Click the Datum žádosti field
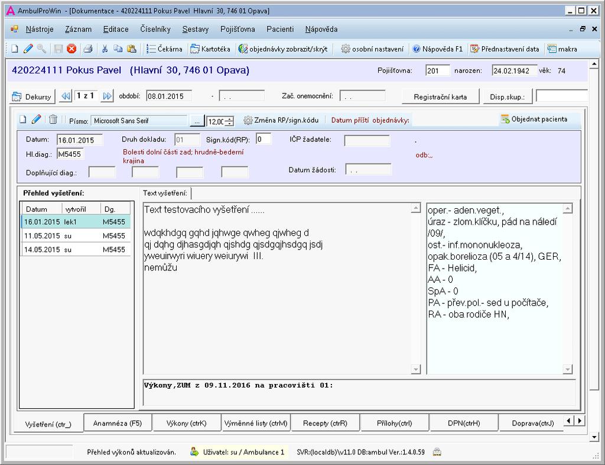Screen dimensions: 605x465 (368, 170)
